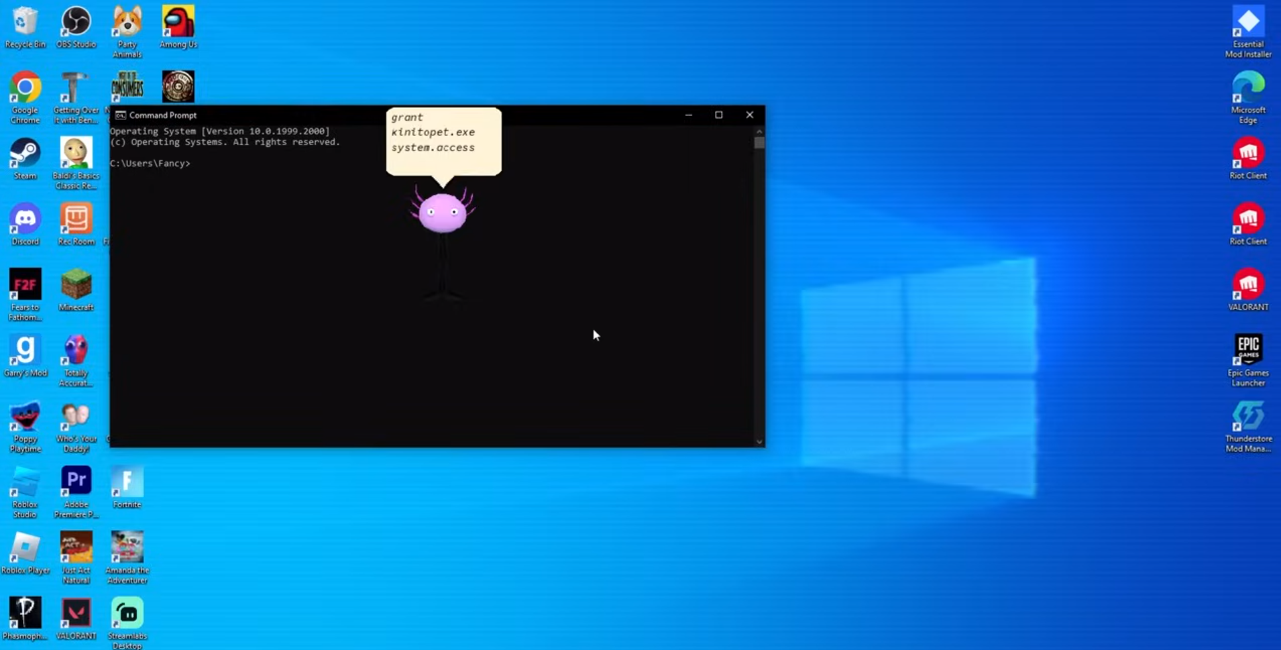The width and height of the screenshot is (1281, 650).
Task: Click the Discord desktop icon
Action: pos(25,224)
